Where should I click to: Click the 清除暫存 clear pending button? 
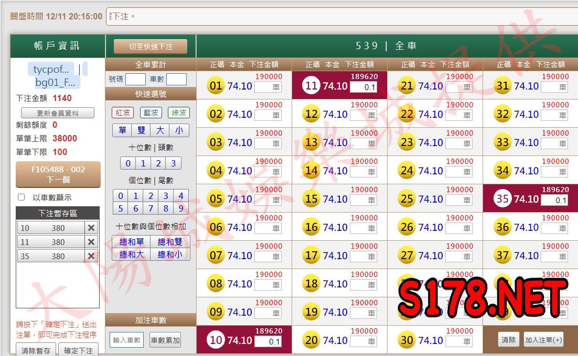pos(36,350)
